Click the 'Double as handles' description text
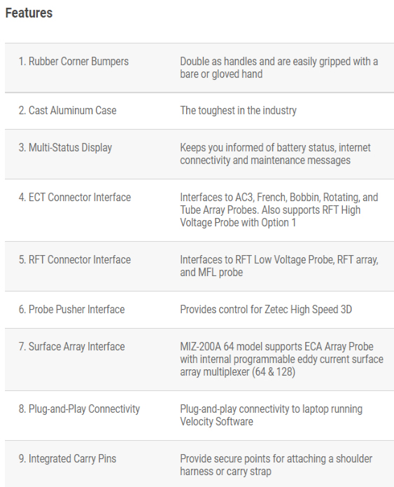The width and height of the screenshot is (394, 487). (x=279, y=68)
